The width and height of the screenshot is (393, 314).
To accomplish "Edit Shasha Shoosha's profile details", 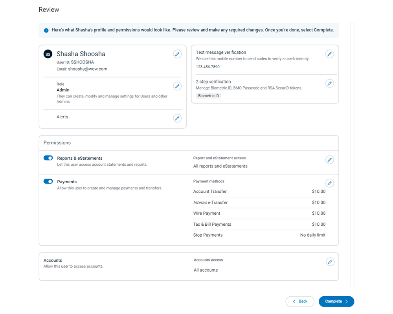I will click(177, 54).
